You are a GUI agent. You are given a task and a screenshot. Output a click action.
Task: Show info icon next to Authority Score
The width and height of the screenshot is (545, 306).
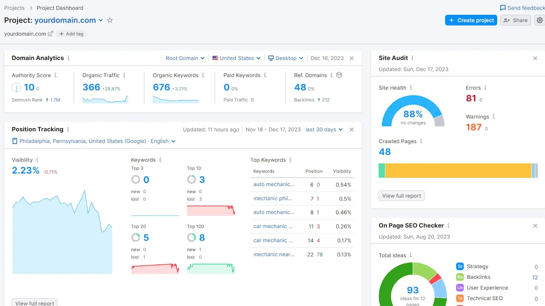(x=55, y=75)
